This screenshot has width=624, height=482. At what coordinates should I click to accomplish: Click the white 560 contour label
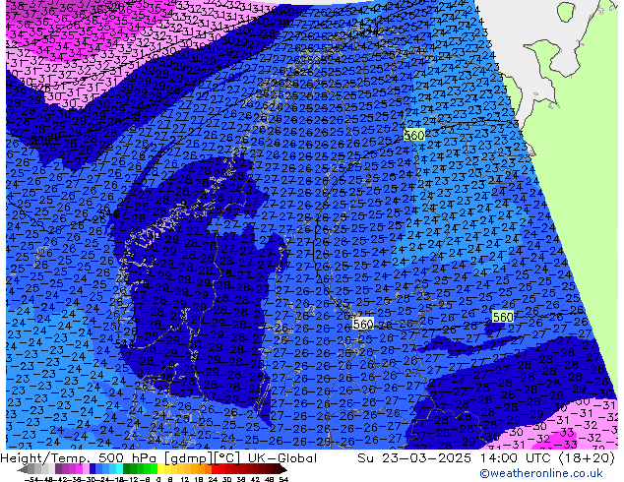pyautogui.click(x=363, y=324)
